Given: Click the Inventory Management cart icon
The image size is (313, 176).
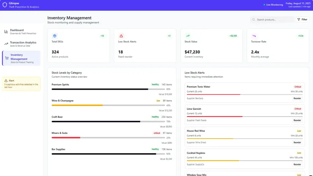Looking at the screenshot, I should pyautogui.click(x=7, y=58).
